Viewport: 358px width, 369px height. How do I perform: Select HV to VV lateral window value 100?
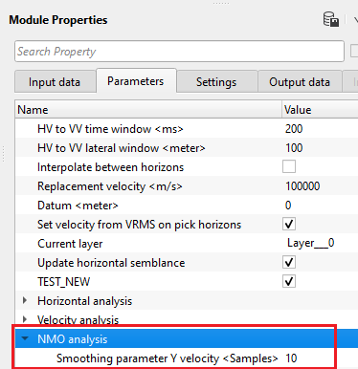coord(294,148)
